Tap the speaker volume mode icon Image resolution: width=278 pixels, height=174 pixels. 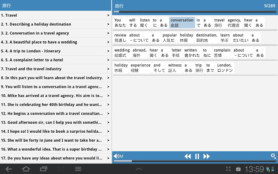118,156
